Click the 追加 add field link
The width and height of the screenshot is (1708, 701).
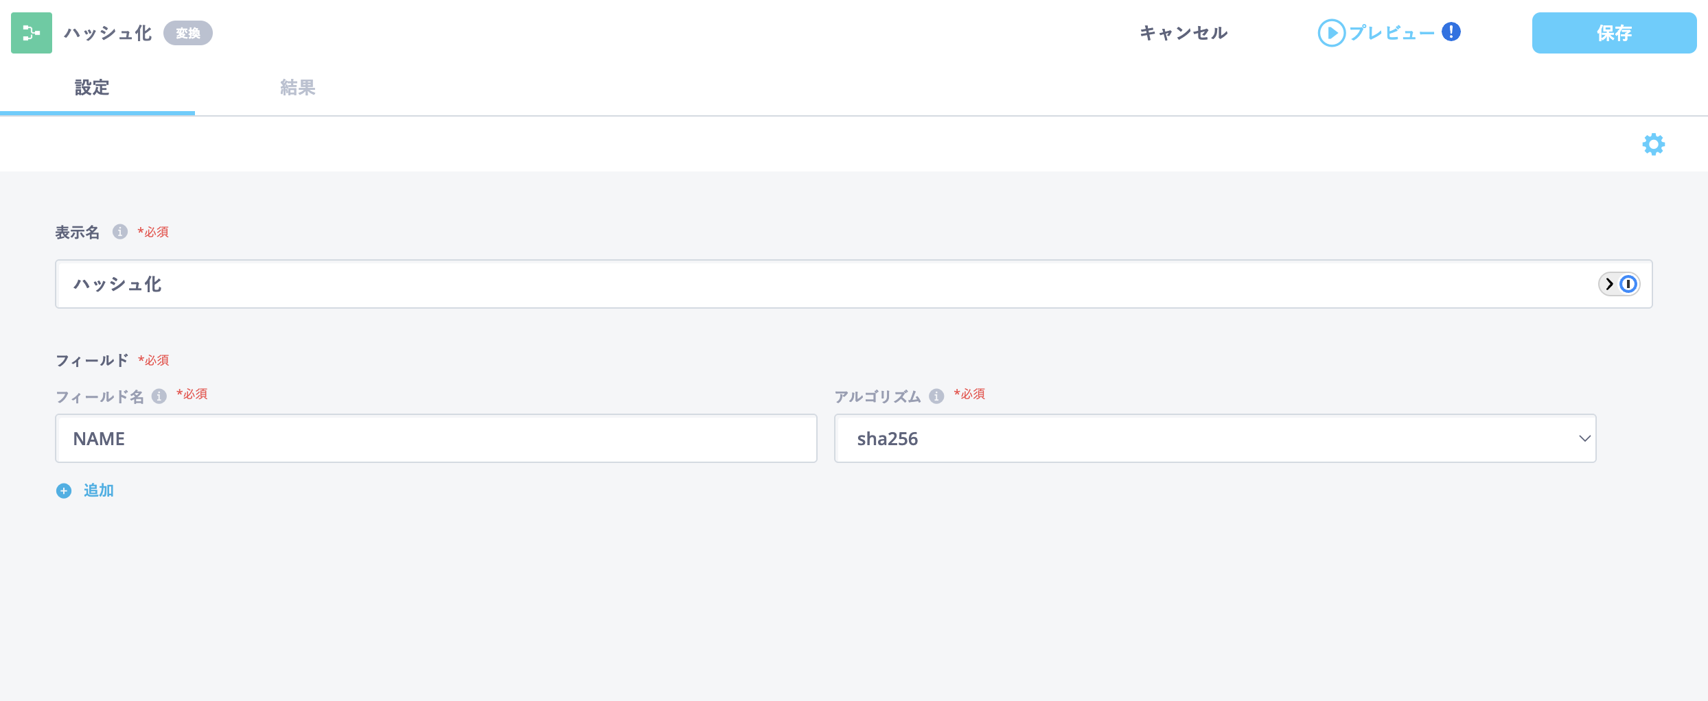point(99,490)
